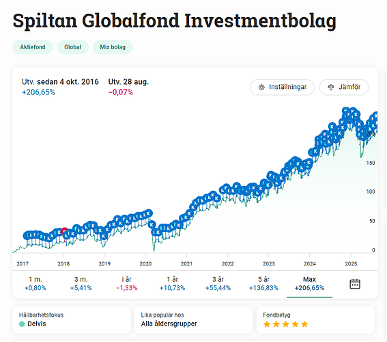Select the 3 m. period tab
The image size is (387, 342).
point(81,284)
